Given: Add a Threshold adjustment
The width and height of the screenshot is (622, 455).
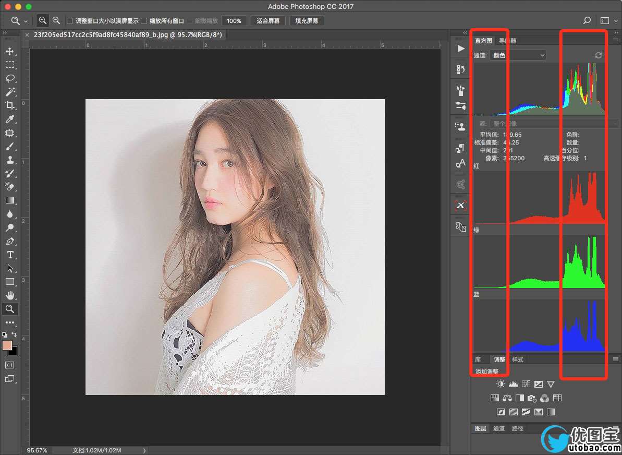Looking at the screenshot, I should [526, 412].
